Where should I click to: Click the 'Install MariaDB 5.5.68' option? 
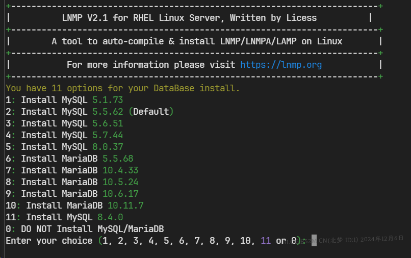pyautogui.click(x=69, y=159)
